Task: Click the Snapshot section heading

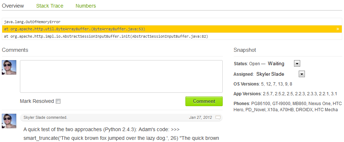Action: pos(245,50)
